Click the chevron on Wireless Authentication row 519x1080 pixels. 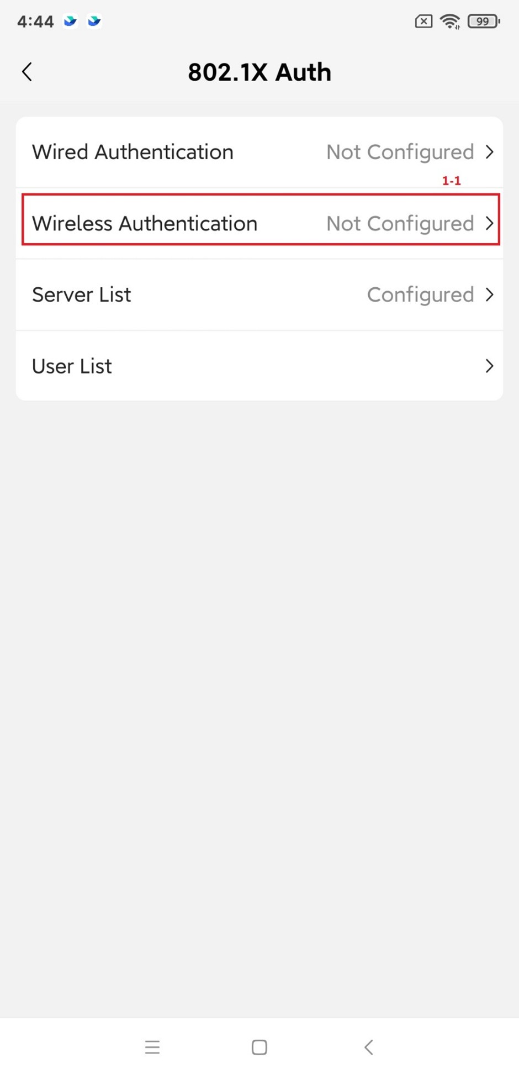(489, 223)
